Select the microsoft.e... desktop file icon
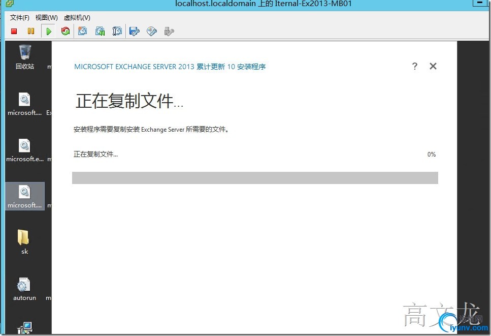 pyautogui.click(x=25, y=150)
